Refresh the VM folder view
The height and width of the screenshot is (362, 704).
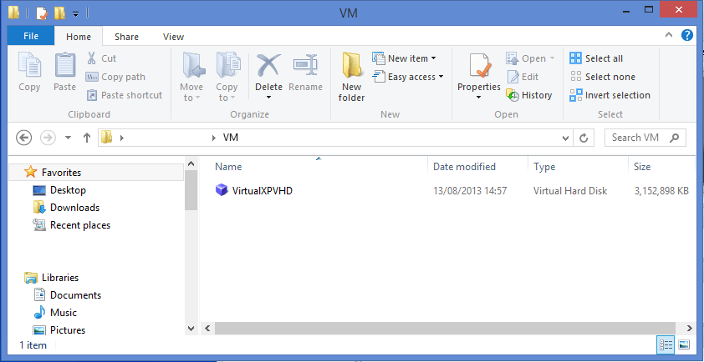pyautogui.click(x=584, y=138)
